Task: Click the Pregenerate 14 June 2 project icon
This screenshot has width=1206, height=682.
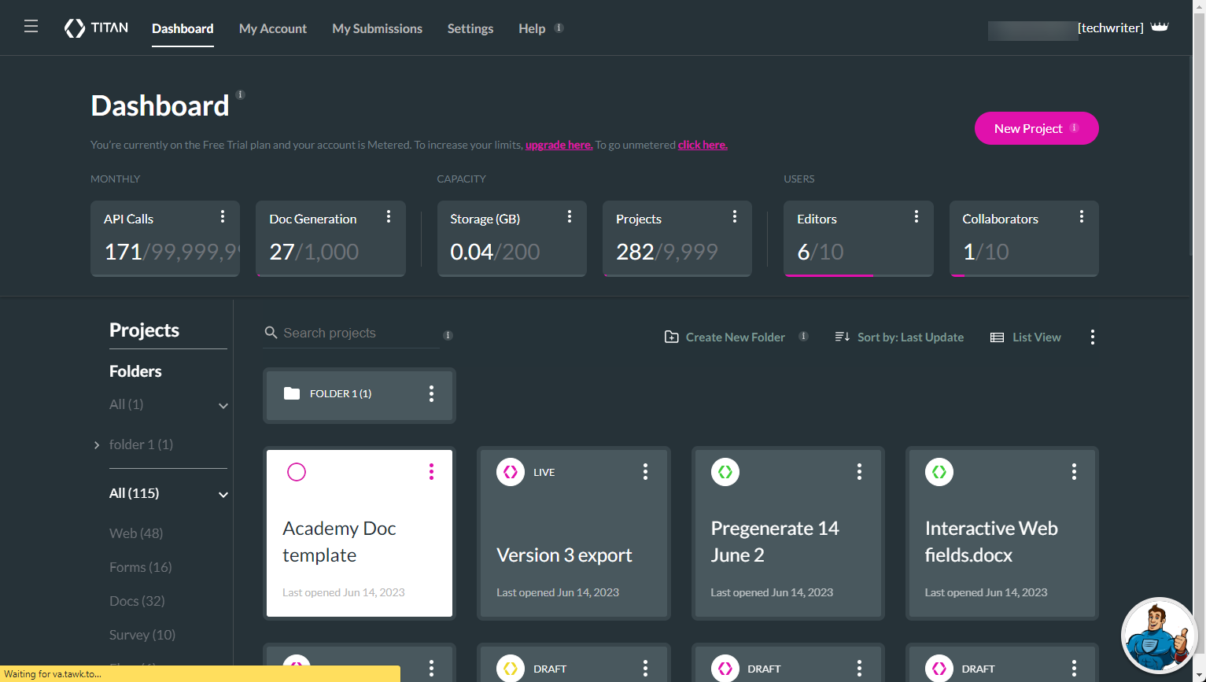Action: click(725, 472)
